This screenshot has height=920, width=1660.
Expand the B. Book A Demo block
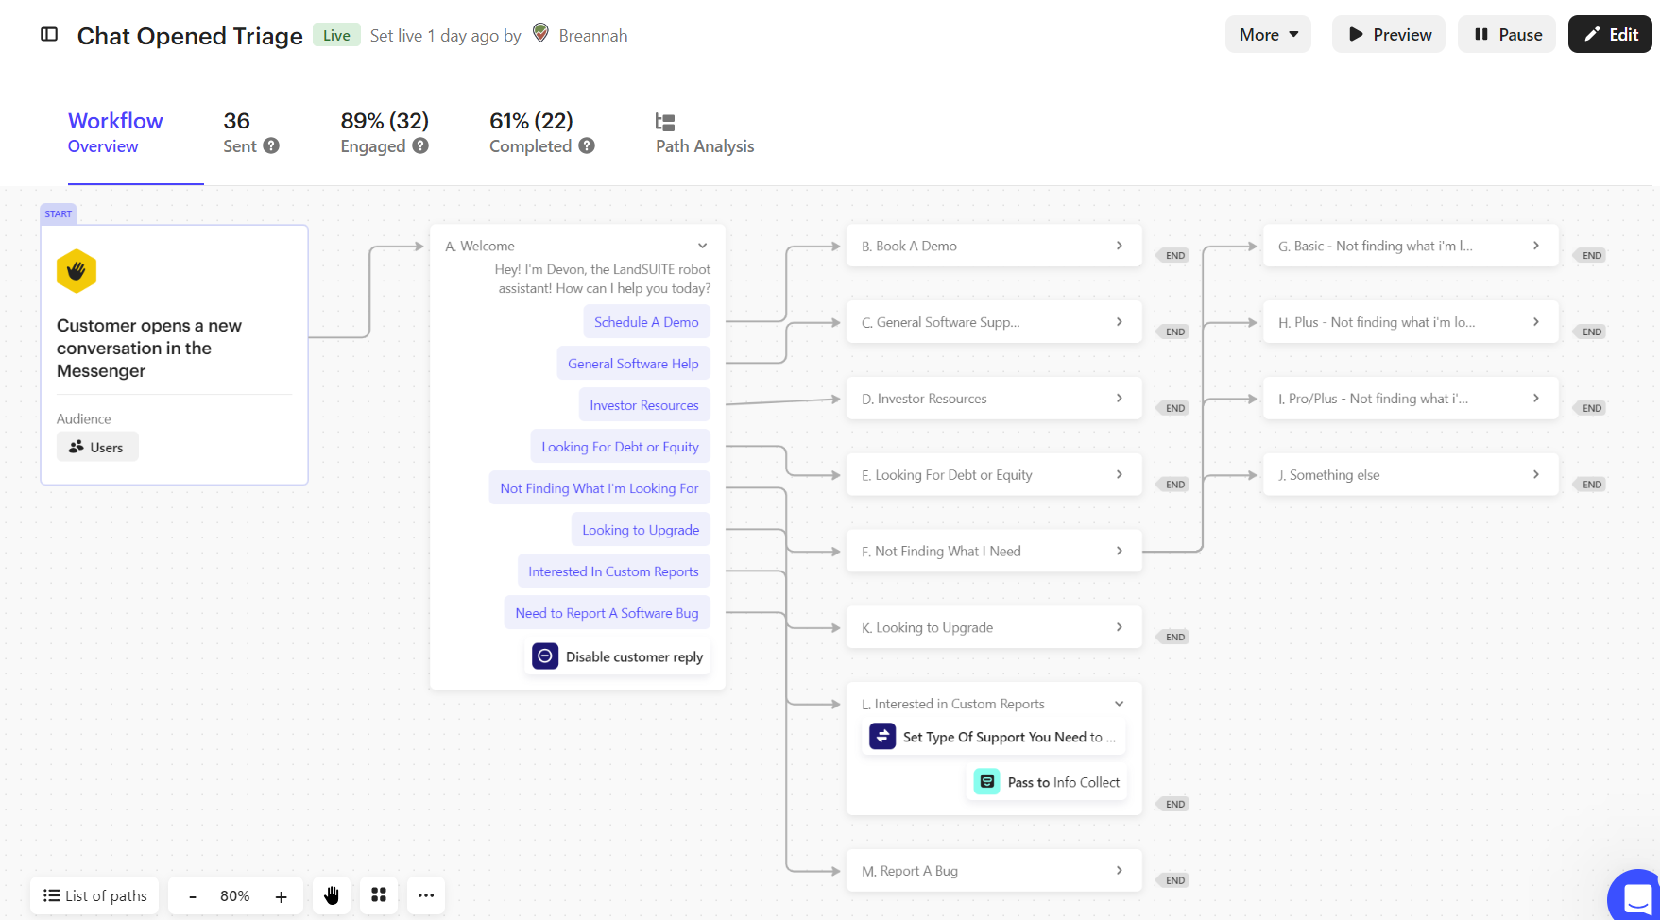[x=1119, y=246]
